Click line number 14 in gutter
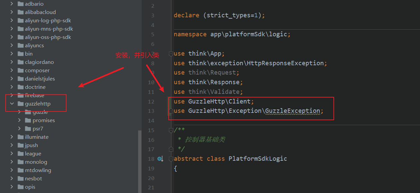 151,120
